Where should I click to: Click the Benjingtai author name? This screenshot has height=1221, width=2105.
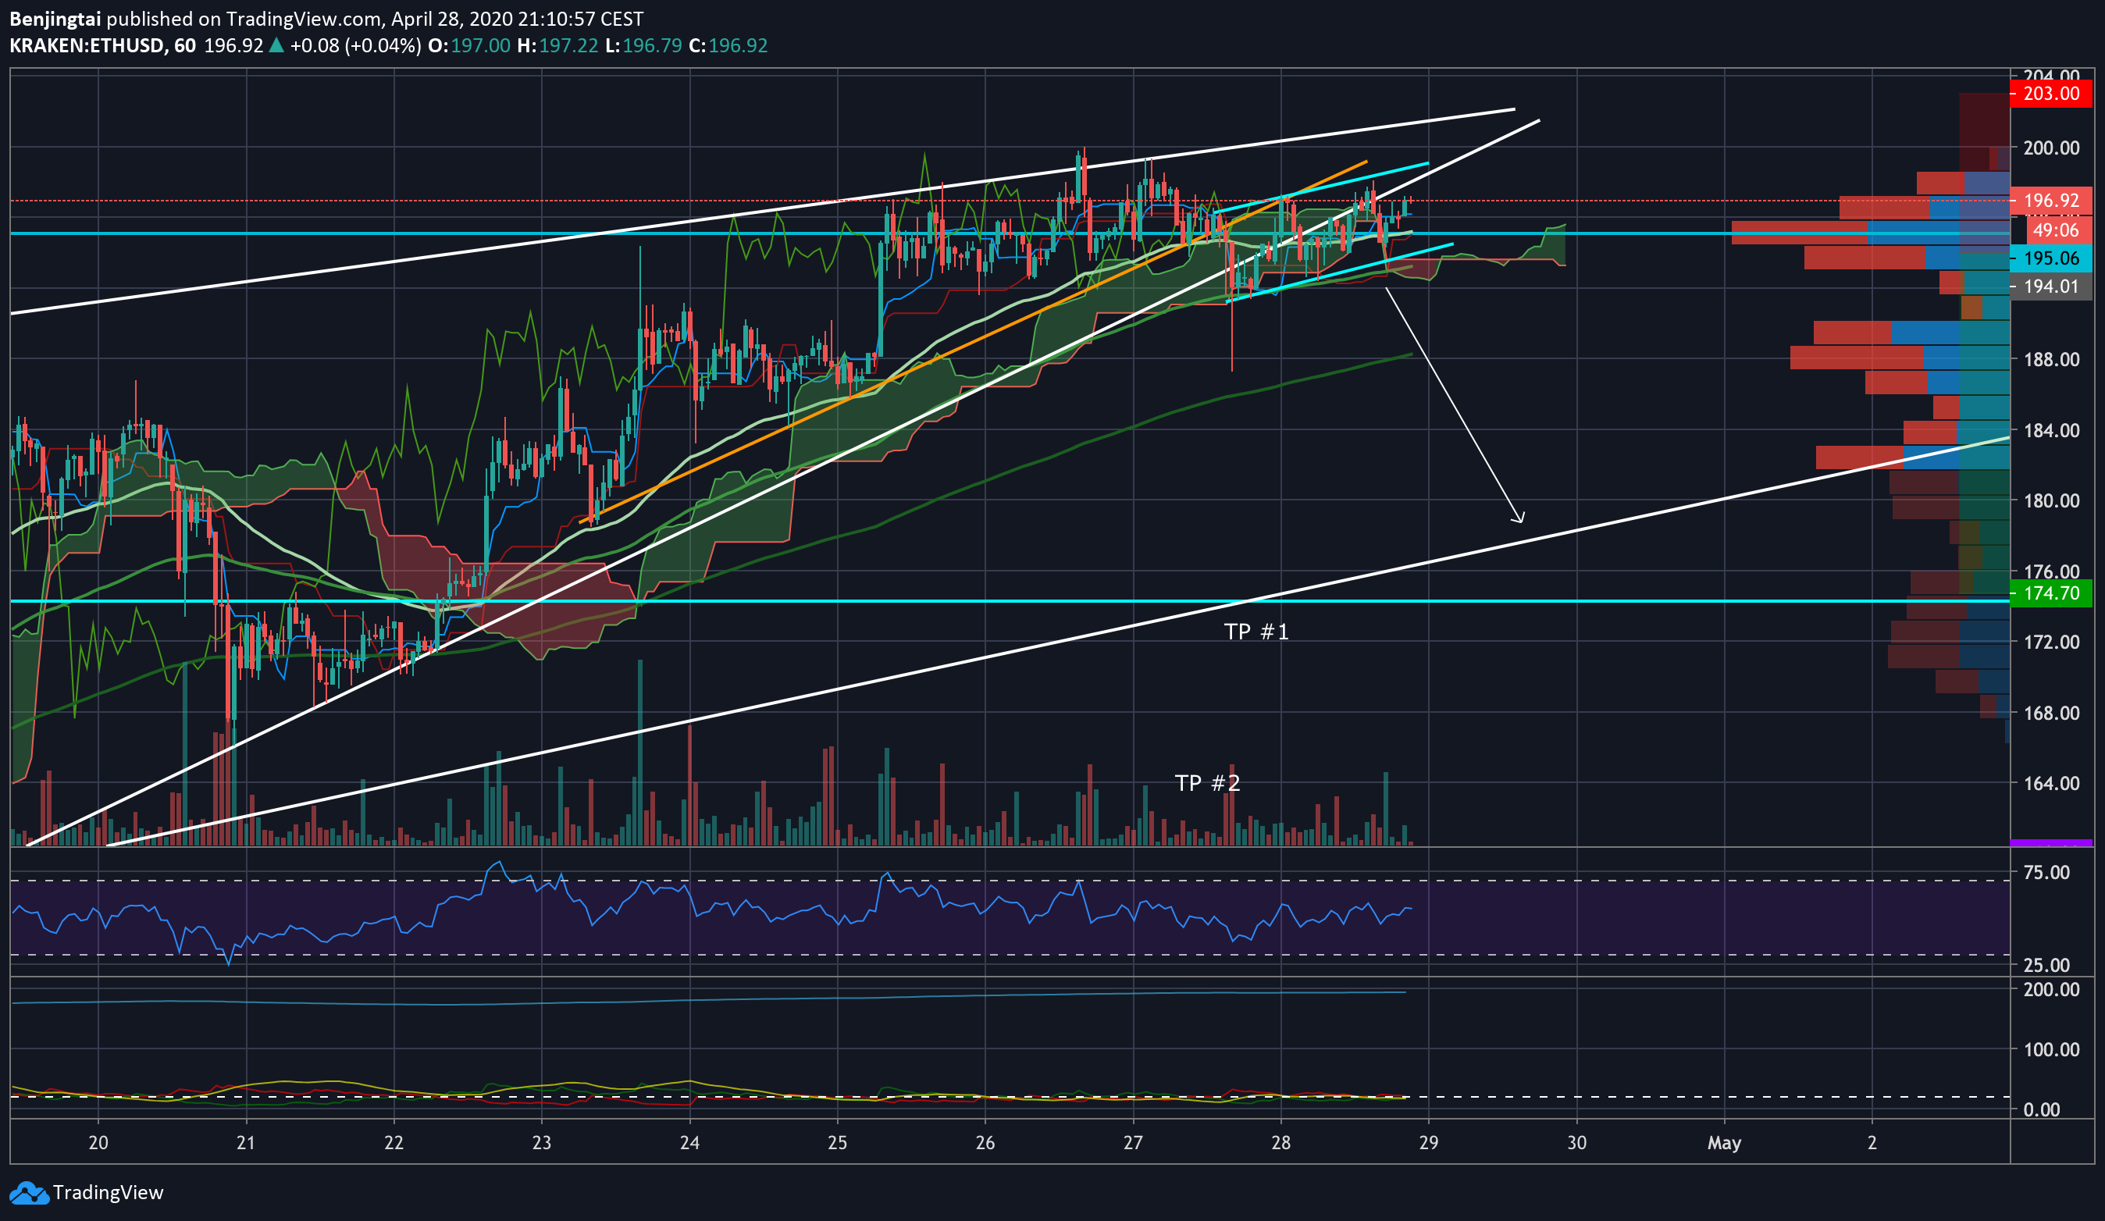(x=55, y=19)
